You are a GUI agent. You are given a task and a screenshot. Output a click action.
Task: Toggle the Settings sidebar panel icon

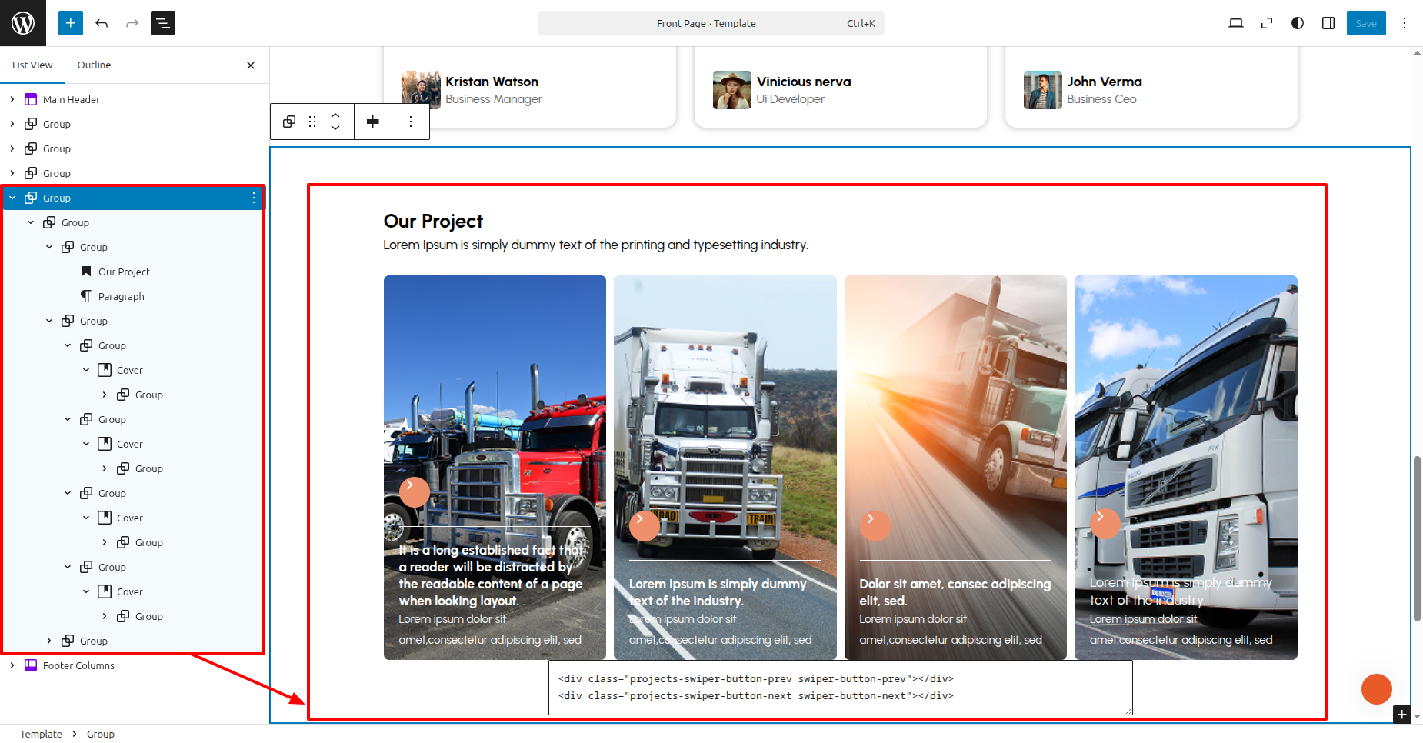coord(1328,23)
